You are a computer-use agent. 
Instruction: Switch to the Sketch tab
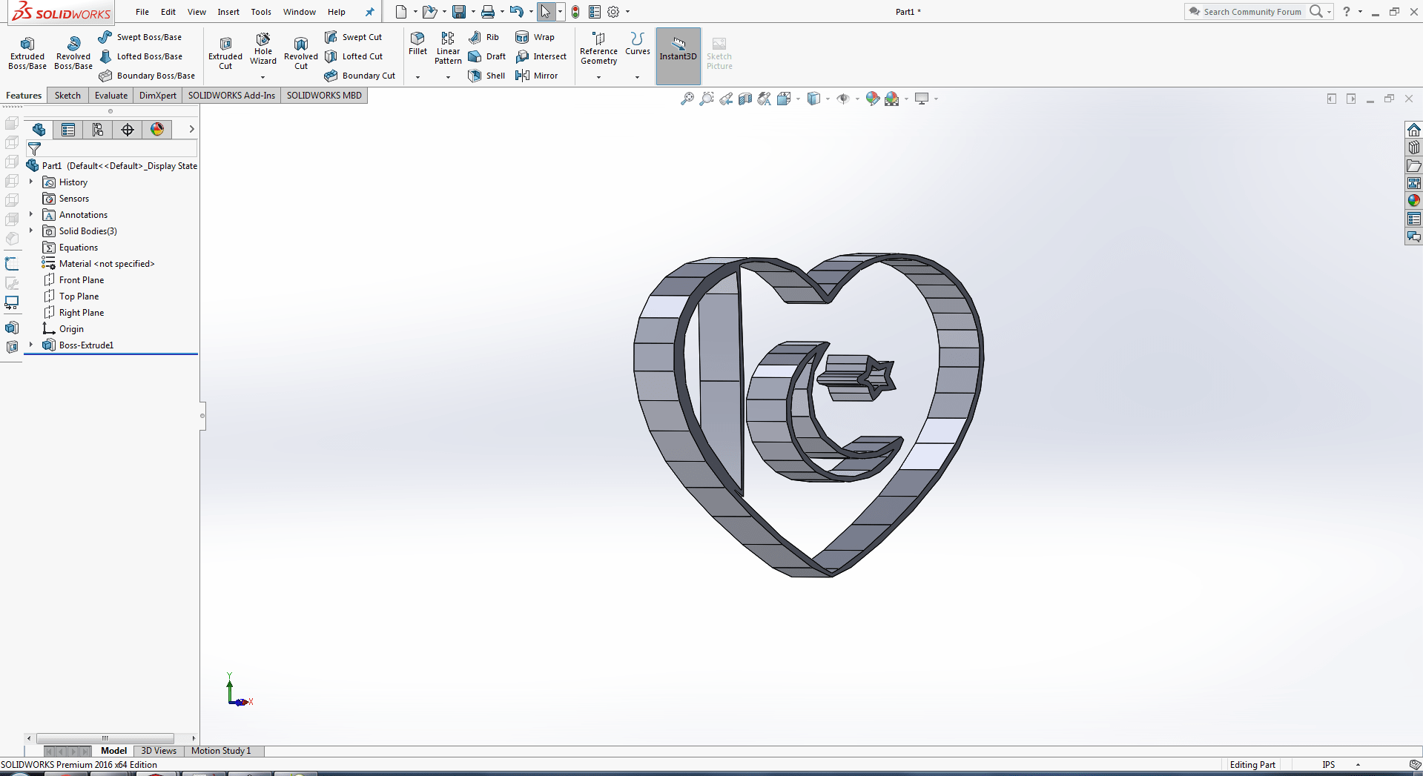pos(67,96)
